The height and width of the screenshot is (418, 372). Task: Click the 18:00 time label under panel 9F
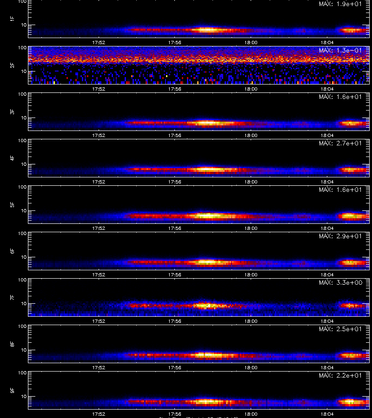251,414
